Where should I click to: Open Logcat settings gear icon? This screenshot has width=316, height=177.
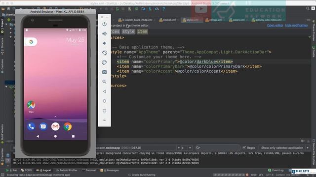pos(302,141)
